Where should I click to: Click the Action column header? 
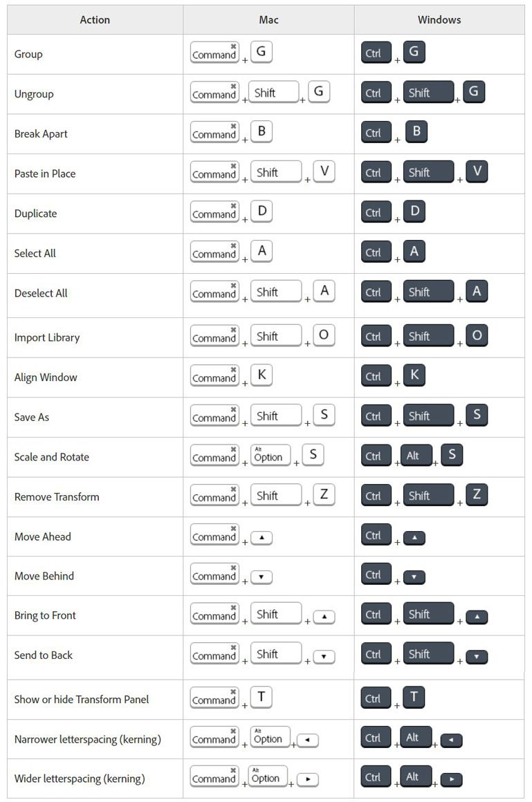tap(95, 20)
